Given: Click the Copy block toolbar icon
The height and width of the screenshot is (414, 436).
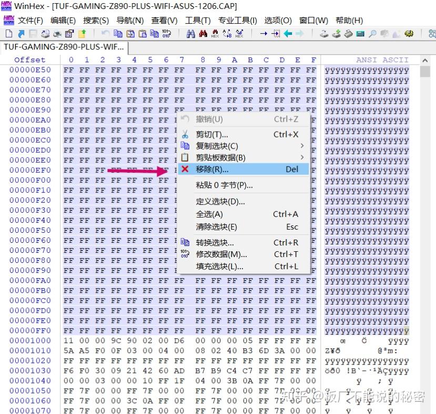Looking at the screenshot, I should [x=118, y=34].
